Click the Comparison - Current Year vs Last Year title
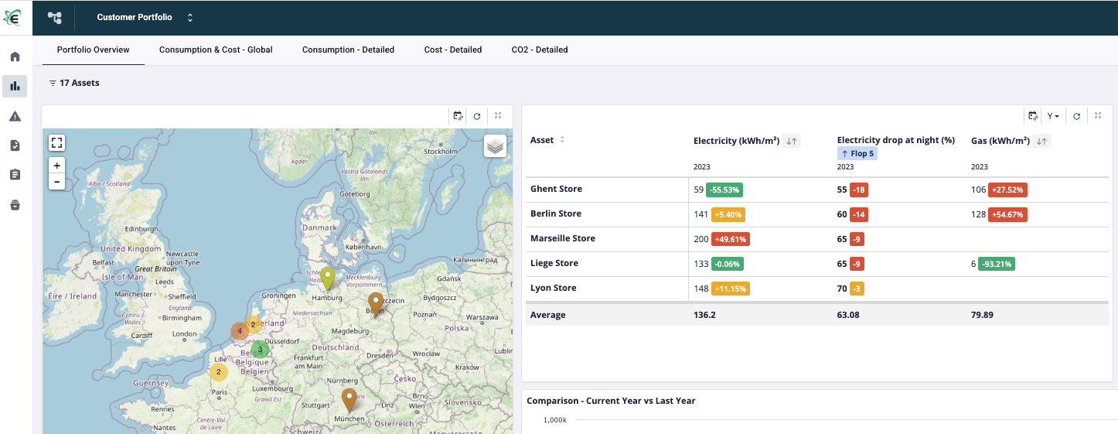1118x434 pixels. click(x=611, y=401)
